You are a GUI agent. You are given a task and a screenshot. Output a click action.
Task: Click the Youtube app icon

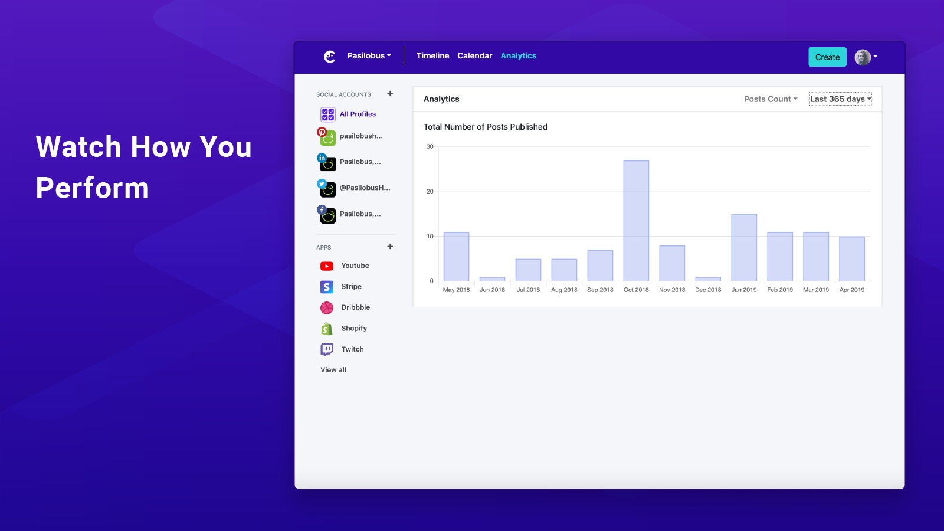point(327,266)
